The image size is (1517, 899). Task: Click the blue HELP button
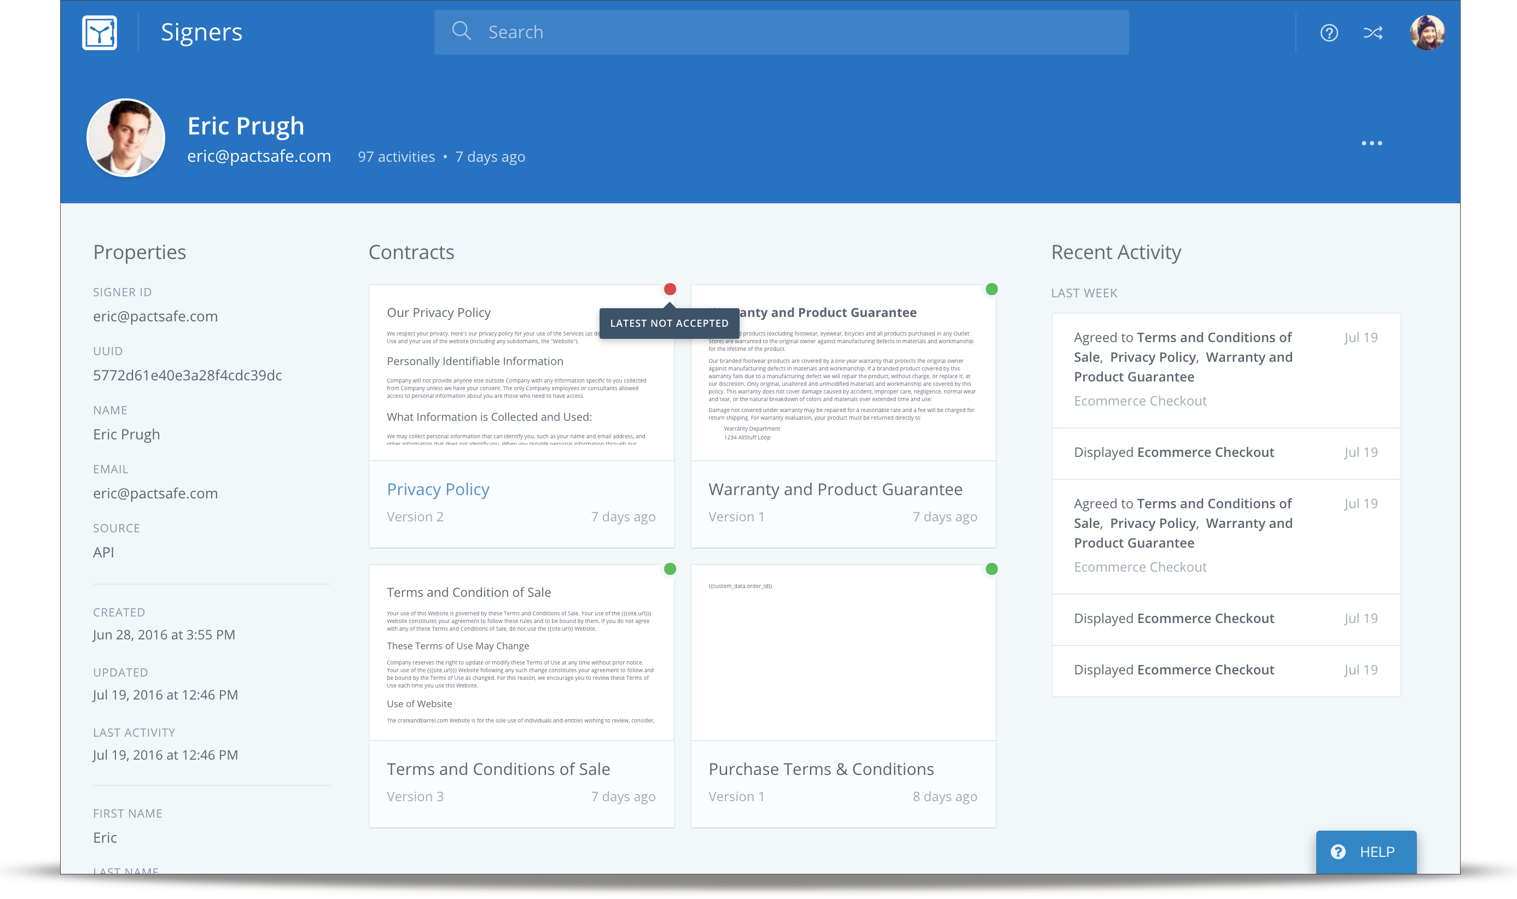[1365, 852]
